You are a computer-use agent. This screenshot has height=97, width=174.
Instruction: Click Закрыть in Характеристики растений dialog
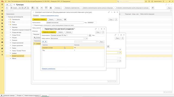[61, 32]
